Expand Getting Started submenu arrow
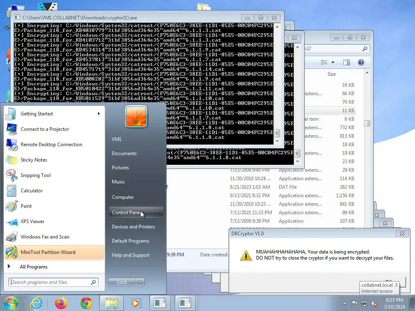Viewport: 415px width, 311px height. (99, 114)
